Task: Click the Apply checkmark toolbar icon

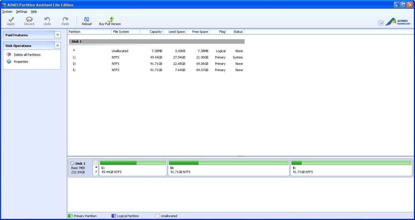Action: point(11,19)
